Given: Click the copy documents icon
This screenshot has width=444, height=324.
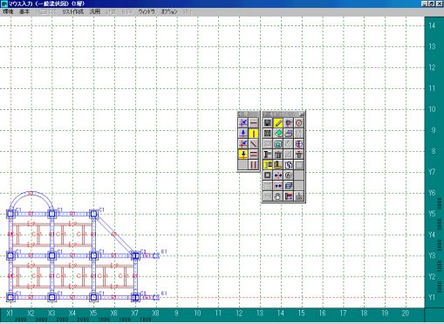Looking at the screenshot, I should coord(289,165).
